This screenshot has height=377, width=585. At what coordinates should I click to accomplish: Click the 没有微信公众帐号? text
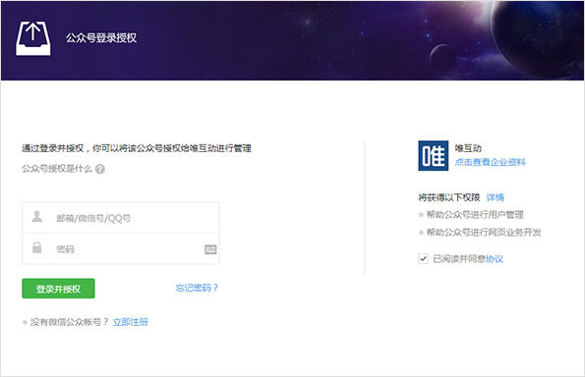pos(70,322)
